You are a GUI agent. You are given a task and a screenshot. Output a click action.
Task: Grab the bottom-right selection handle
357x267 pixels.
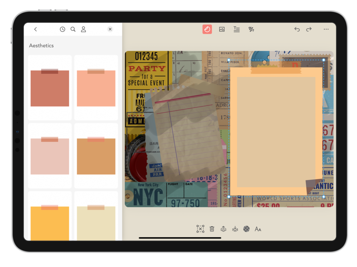click(x=324, y=197)
